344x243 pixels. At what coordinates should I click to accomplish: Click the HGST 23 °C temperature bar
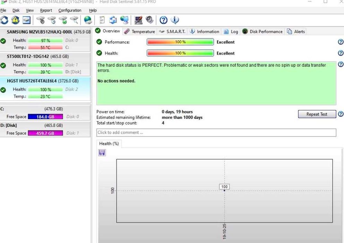[45, 97]
